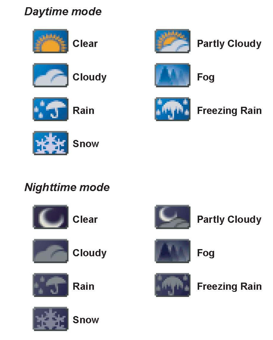Choose the daytime Fog icon
This screenshot has height=340, width=273.
click(x=172, y=75)
